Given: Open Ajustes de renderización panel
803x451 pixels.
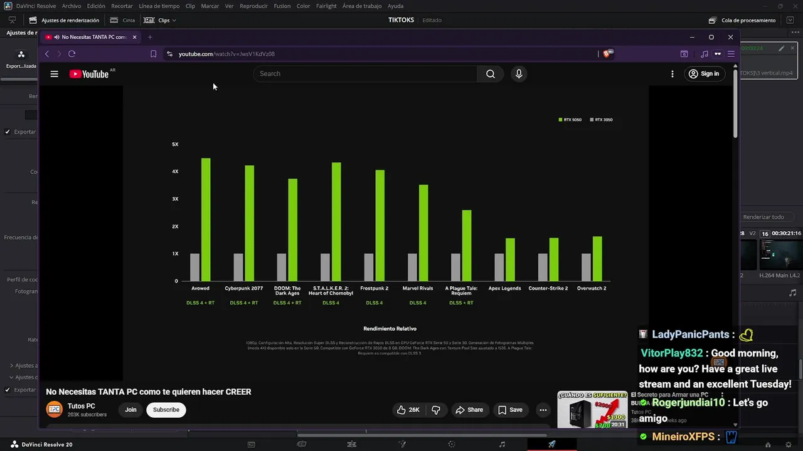Looking at the screenshot, I should click(64, 20).
